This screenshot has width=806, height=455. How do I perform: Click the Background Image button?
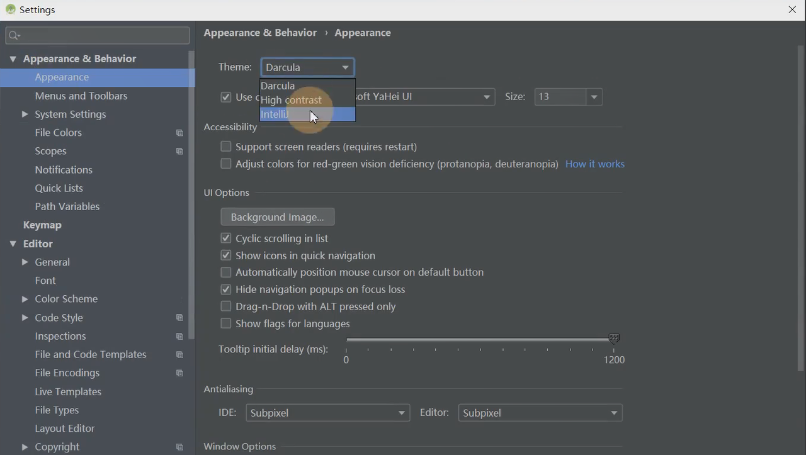tap(277, 217)
